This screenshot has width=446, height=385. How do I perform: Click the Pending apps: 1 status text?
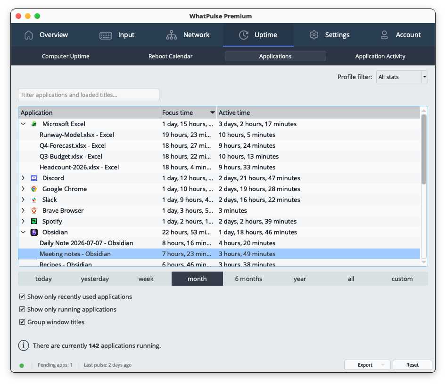[55, 365]
